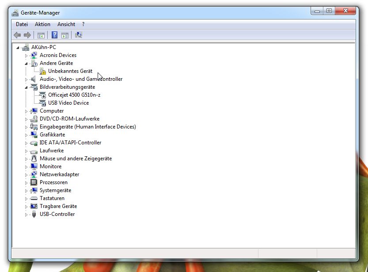Screen dimensions: 368x272
Task: Click the Grafikkarte display adapter icon
Action: 34,135
